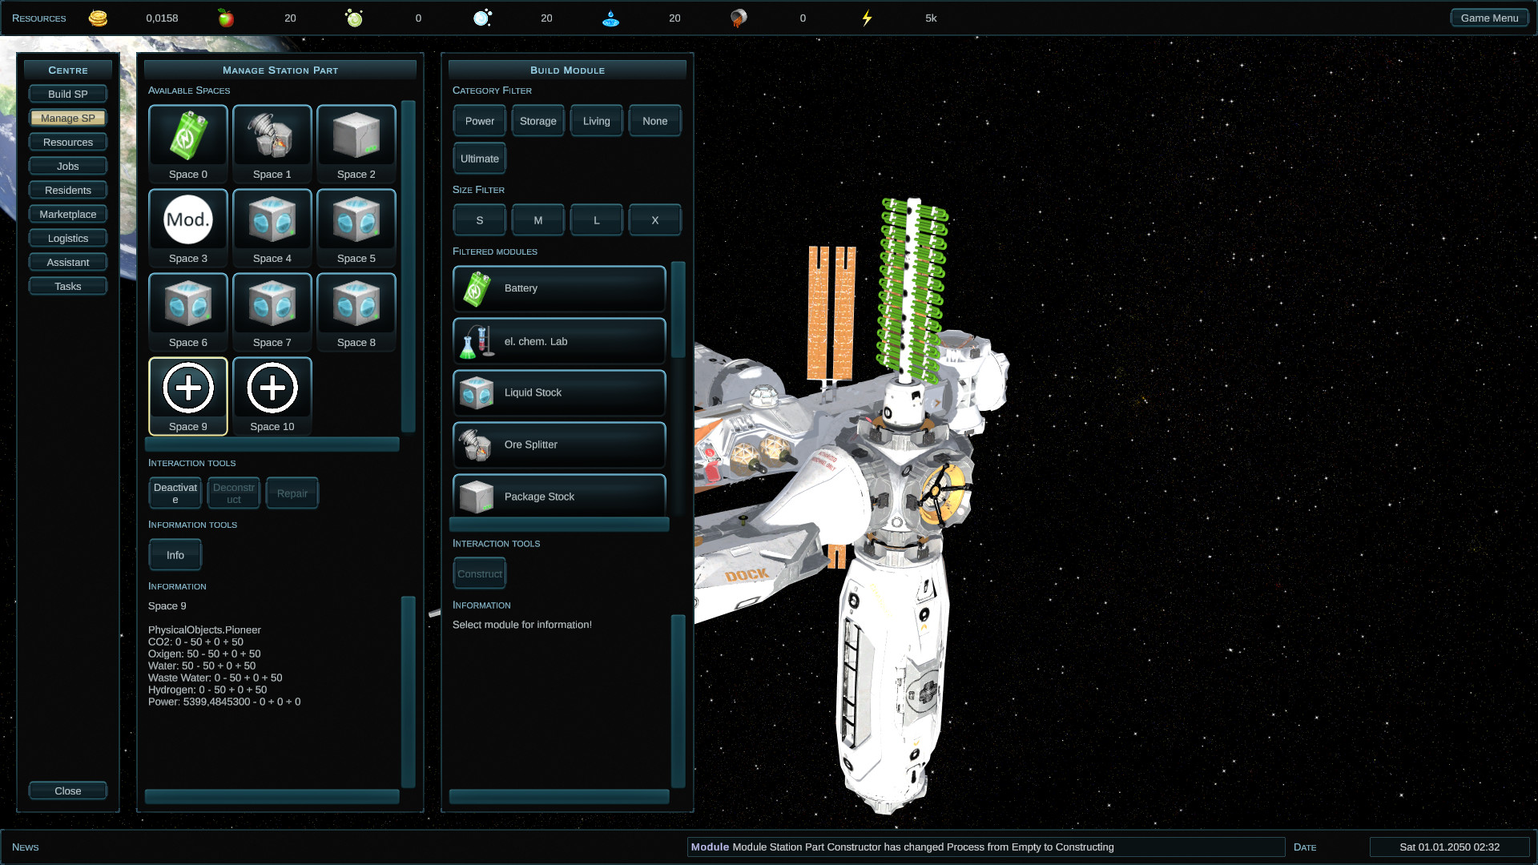This screenshot has height=865, width=1538.
Task: Select the Space 1 ore splitter icon
Action: tap(272, 136)
